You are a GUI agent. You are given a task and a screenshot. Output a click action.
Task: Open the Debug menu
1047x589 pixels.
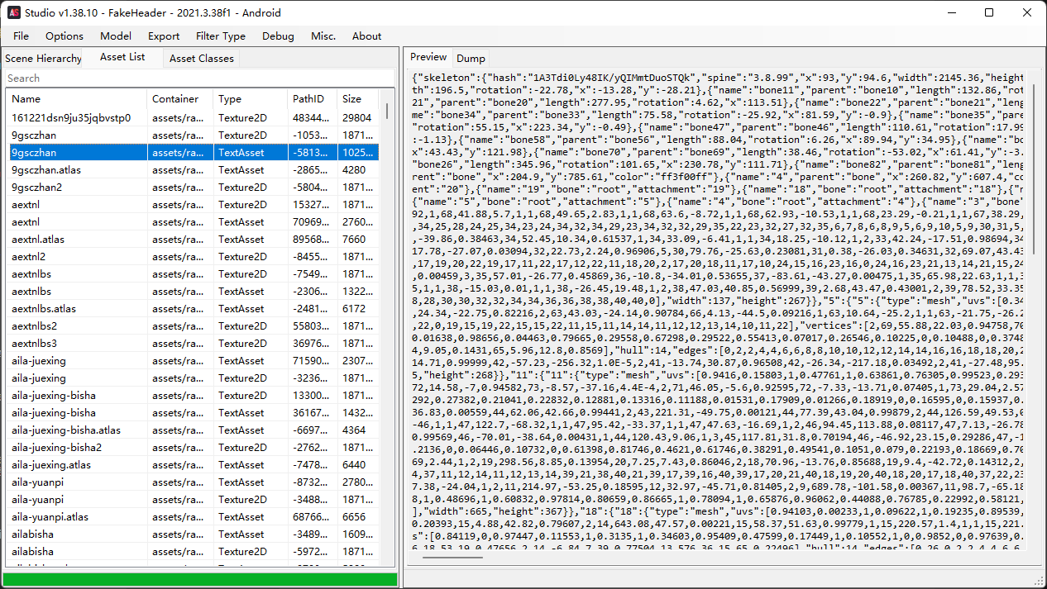(x=278, y=36)
